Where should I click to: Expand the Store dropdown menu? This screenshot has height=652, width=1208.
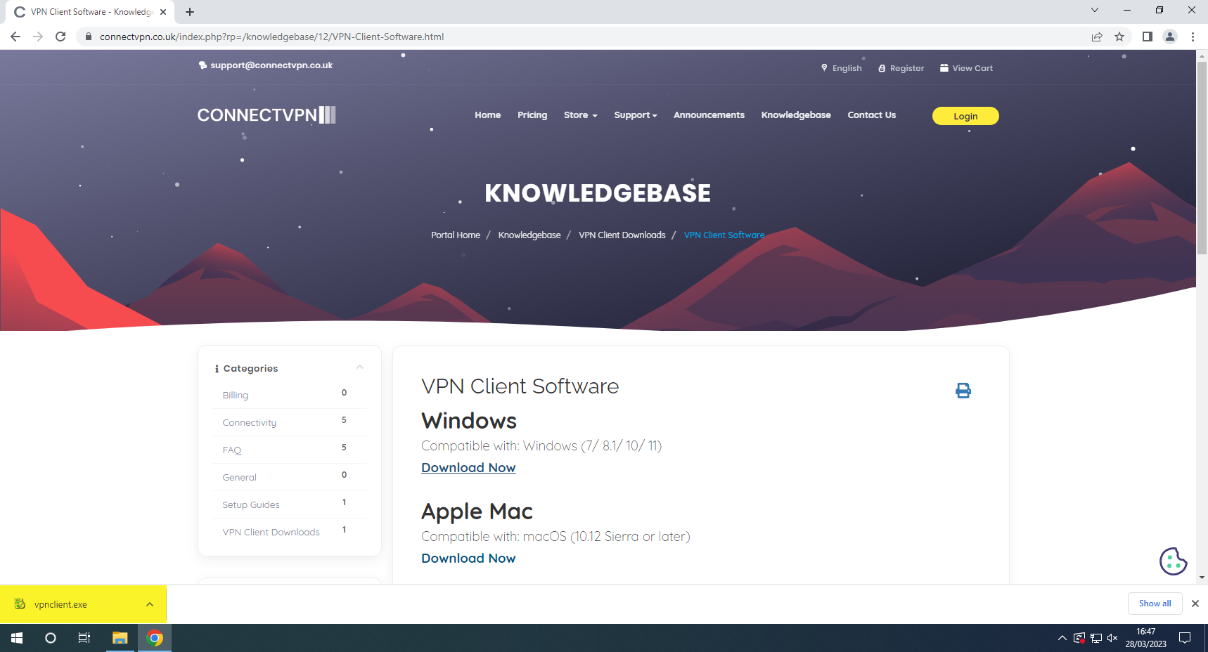click(580, 115)
